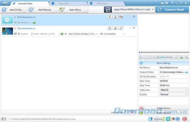This screenshot has height=122, width=190.
Task: Click green phone profile icon on first file
Action: [x=34, y=23]
